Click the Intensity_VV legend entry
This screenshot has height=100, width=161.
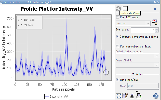tap(57, 96)
